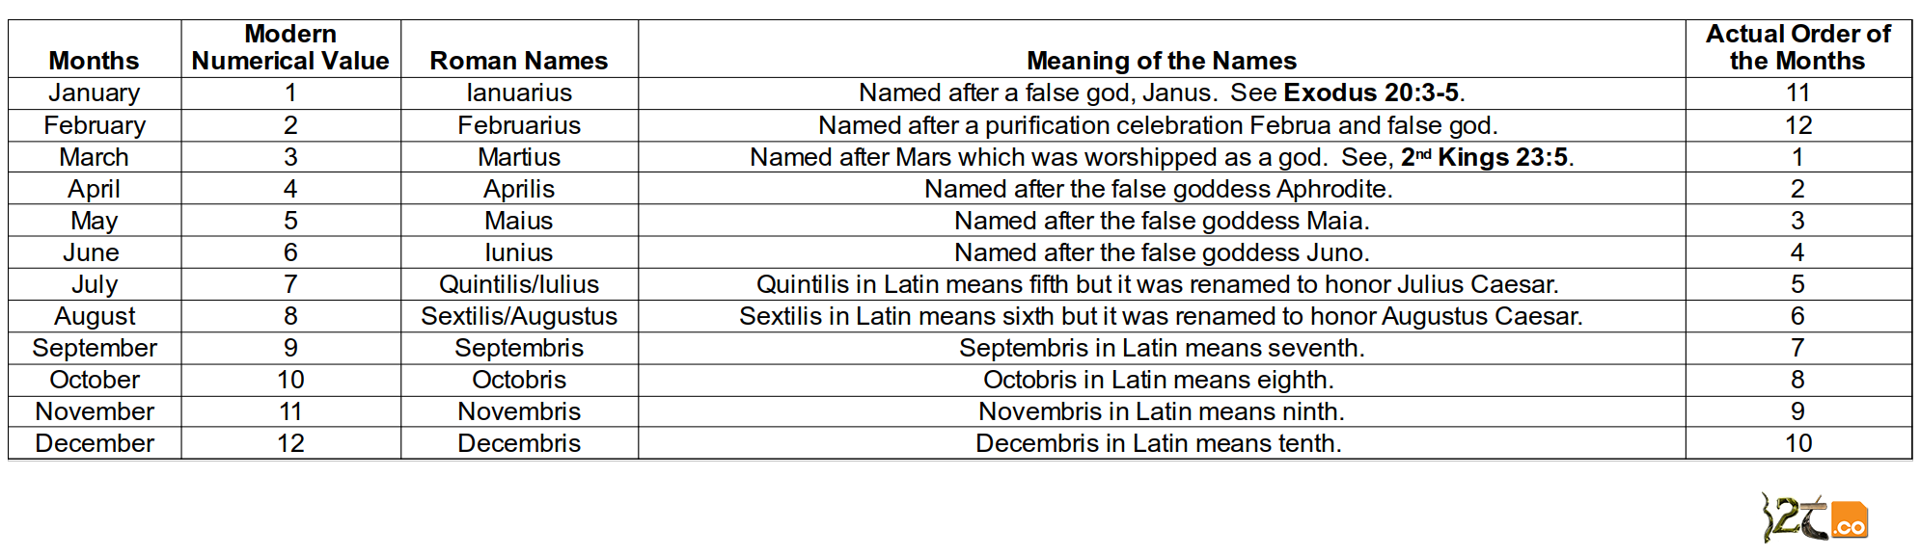Click the Modern Numerical Value header
The image size is (1920, 555).
click(290, 47)
